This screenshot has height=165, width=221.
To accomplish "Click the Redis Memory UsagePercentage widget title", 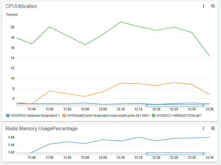I will (42, 129).
